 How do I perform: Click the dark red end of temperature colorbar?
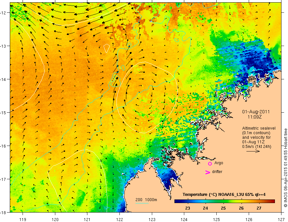[273, 201]
